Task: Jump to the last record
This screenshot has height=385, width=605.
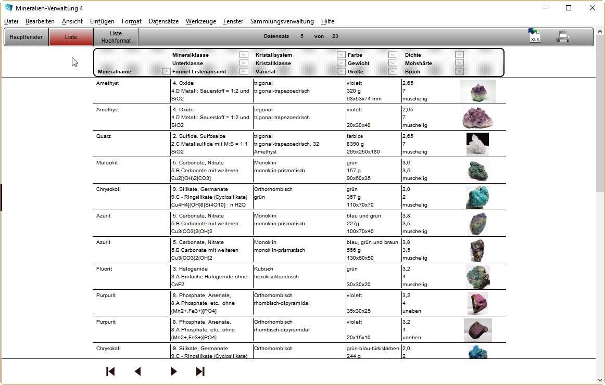Action: pyautogui.click(x=200, y=371)
